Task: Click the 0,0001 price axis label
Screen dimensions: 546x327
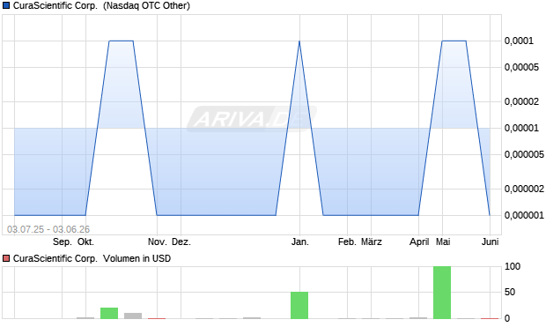Action: [x=519, y=41]
